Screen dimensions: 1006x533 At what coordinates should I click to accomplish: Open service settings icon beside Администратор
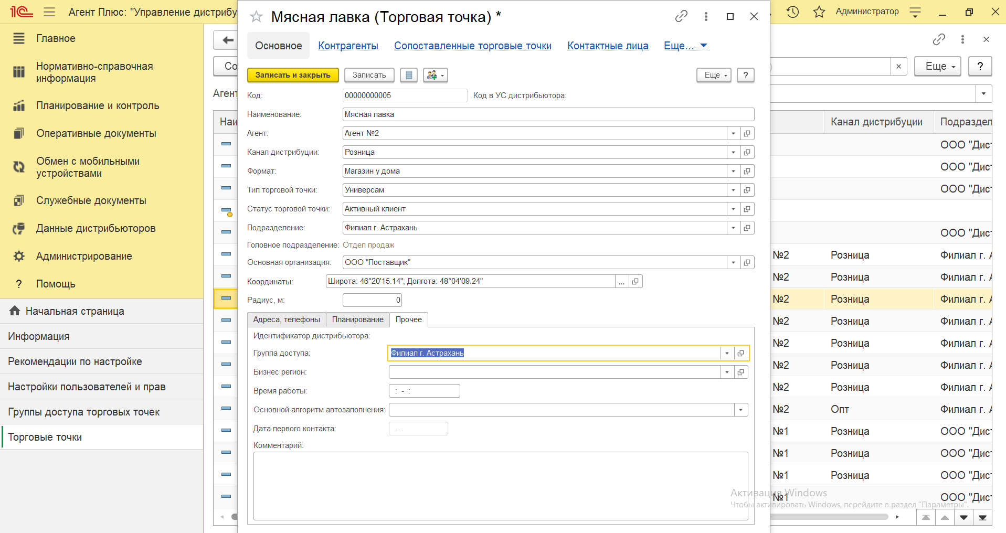[x=915, y=12]
